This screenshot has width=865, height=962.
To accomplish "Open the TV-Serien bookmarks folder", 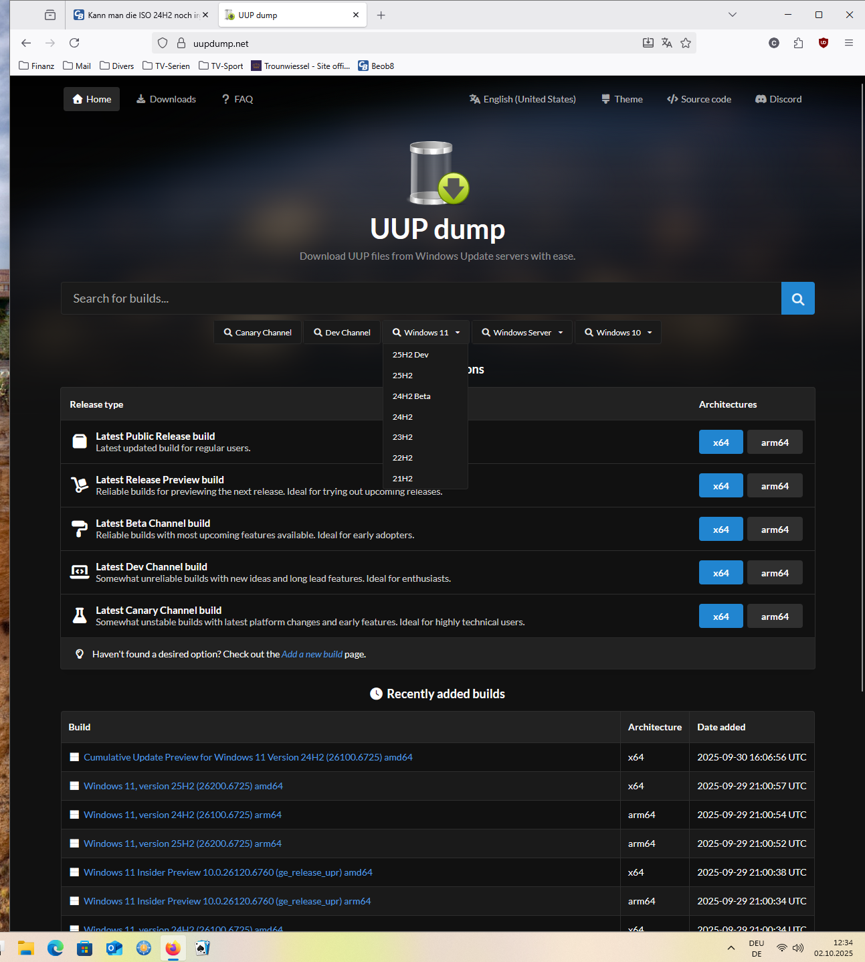I will coord(166,66).
